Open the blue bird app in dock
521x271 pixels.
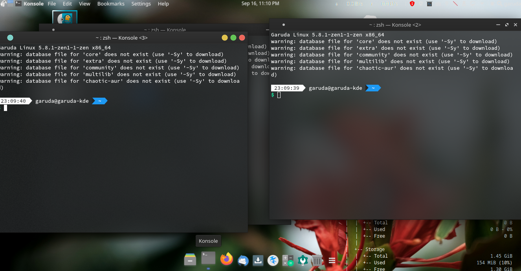[273, 260]
